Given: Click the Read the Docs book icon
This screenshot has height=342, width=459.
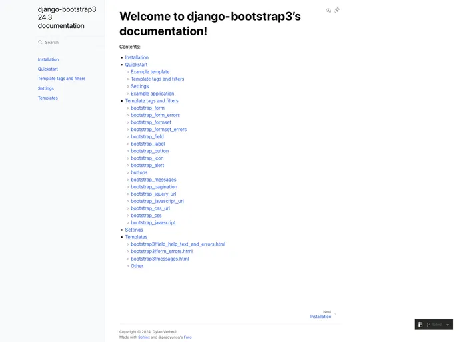Looking at the screenshot, I should [420, 325].
